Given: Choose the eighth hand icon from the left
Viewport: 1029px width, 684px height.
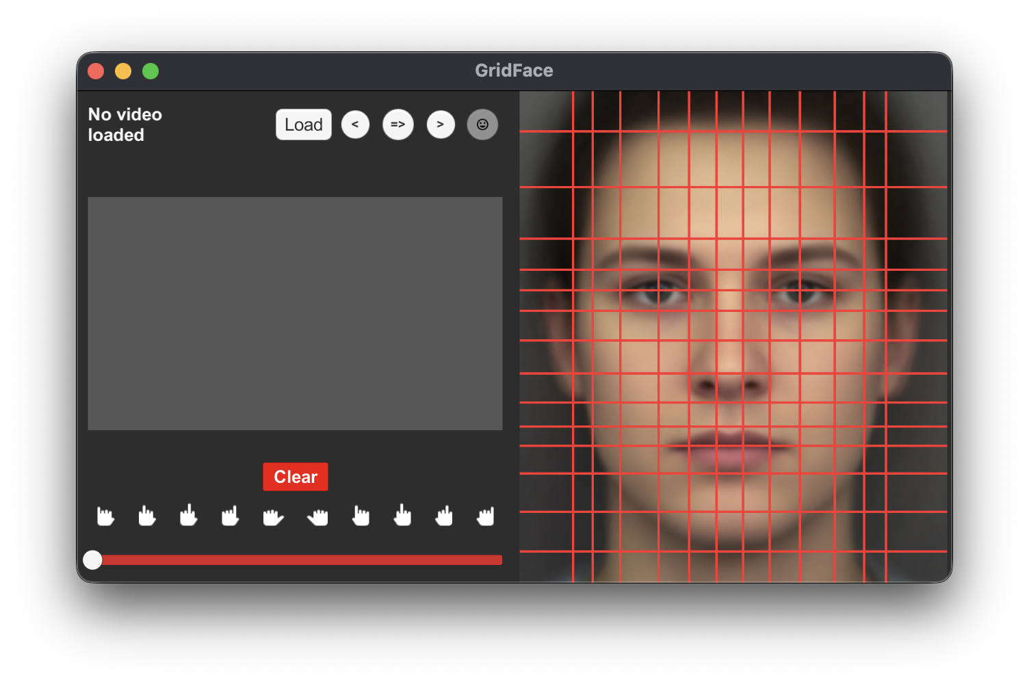Looking at the screenshot, I should (402, 516).
